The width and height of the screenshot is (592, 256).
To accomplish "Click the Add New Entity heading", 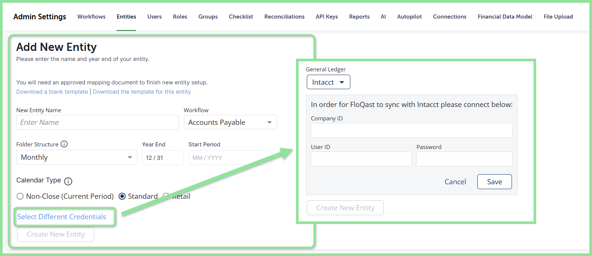I will point(57,47).
